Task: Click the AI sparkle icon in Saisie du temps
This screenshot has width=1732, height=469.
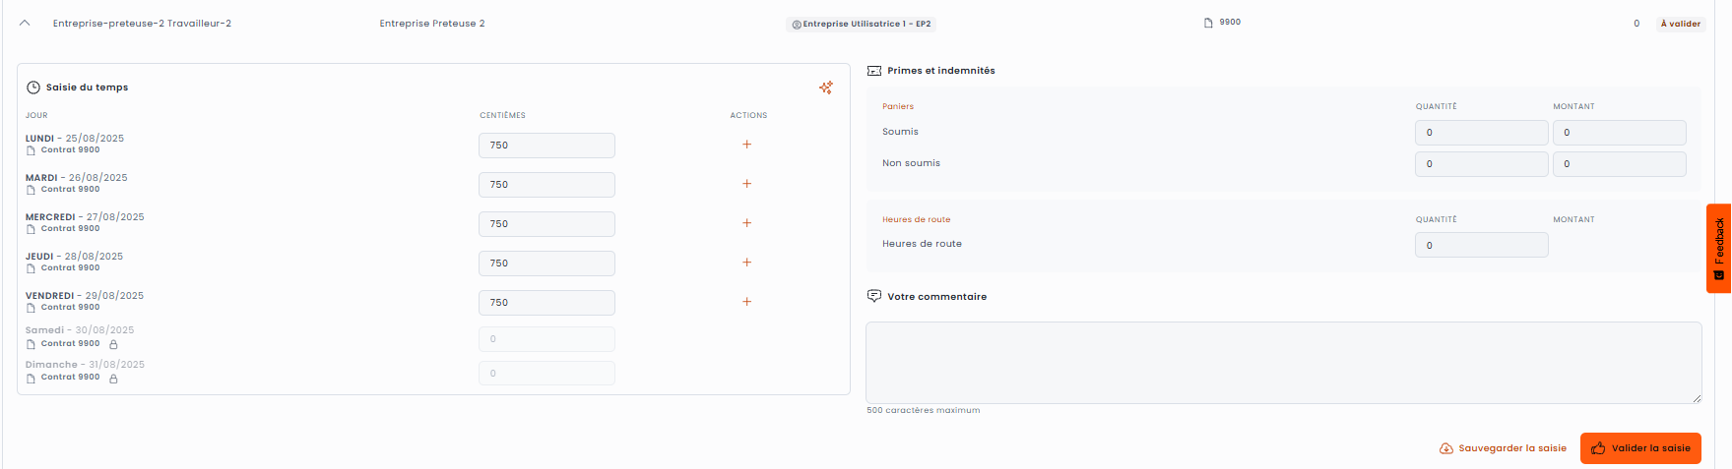Action: coord(826,88)
